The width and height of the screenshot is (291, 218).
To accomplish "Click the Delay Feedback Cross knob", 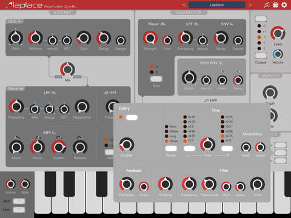I will [144, 187].
